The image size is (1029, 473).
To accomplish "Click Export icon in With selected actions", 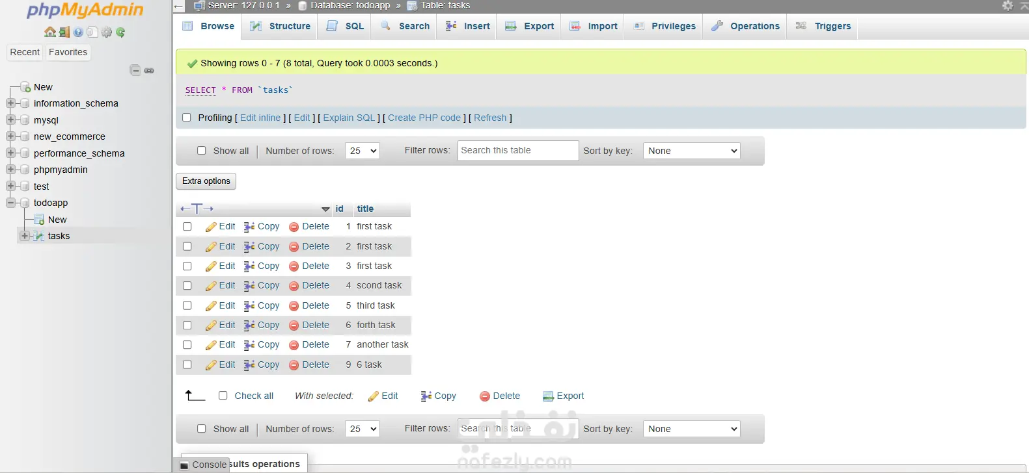I will pyautogui.click(x=548, y=396).
